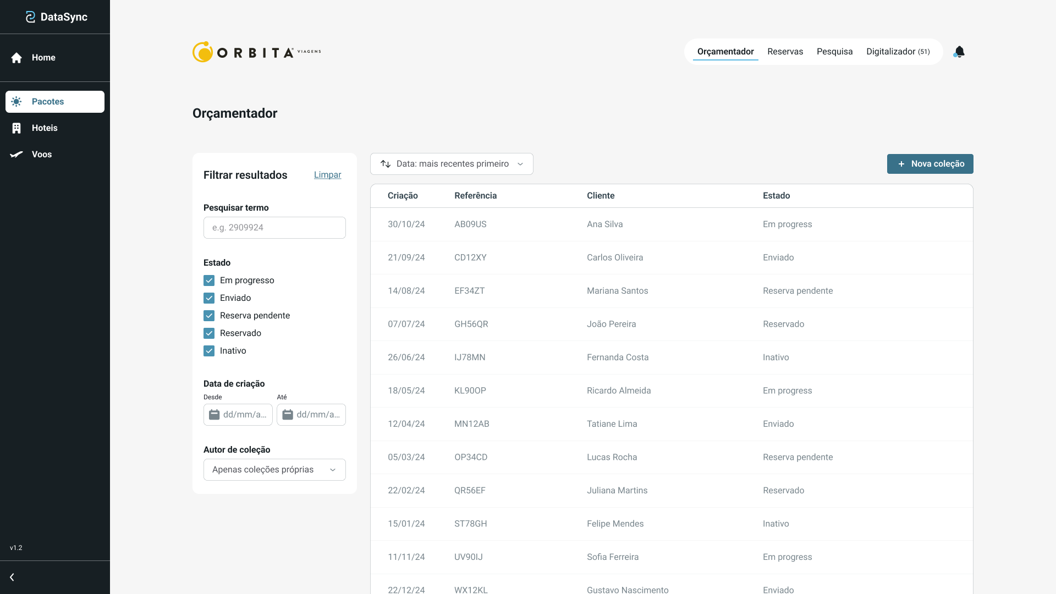Click the notification bell icon

click(x=959, y=52)
